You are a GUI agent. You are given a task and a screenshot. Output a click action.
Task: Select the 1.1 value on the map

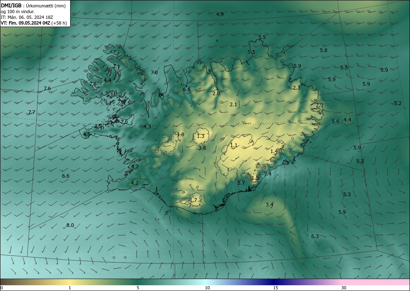pyautogui.click(x=234, y=145)
